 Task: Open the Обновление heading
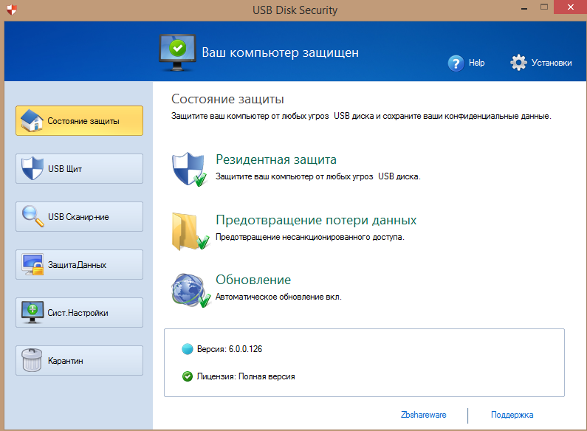tap(253, 280)
